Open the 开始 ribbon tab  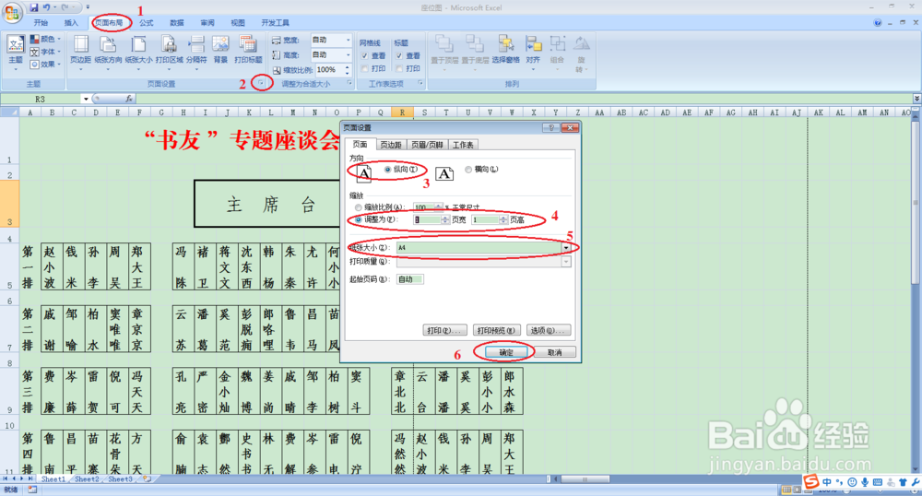tap(41, 23)
